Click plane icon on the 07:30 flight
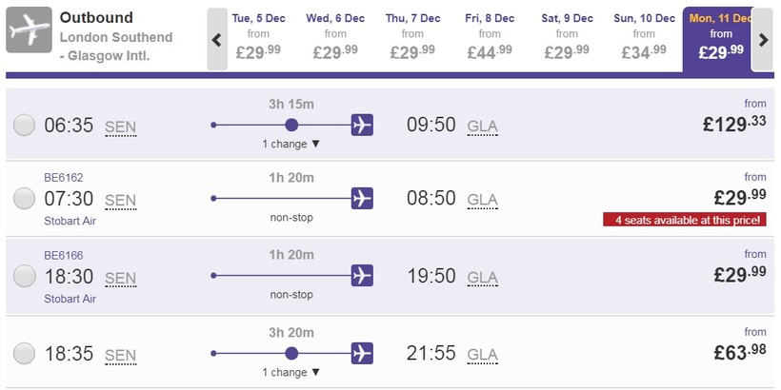 362,198
